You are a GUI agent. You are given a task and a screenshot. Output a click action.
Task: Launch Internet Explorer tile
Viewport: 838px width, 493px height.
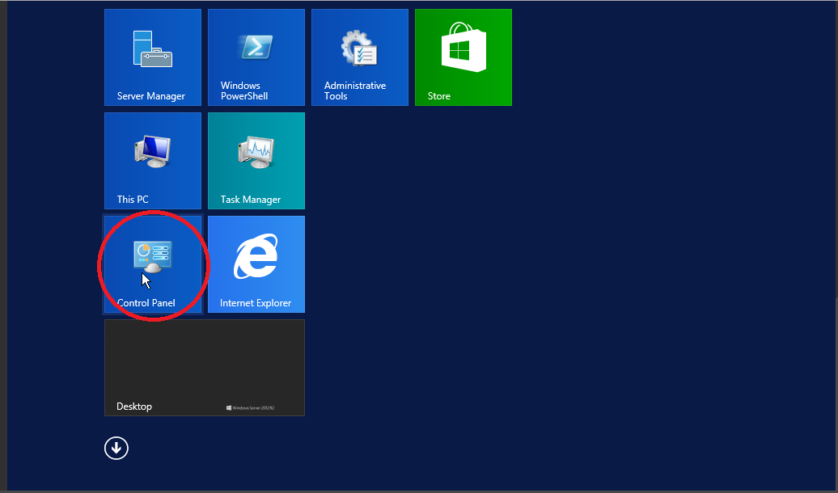(x=256, y=264)
